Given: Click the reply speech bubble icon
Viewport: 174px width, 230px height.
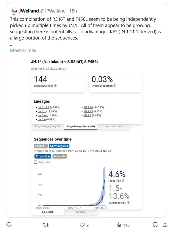Looking at the screenshot, I should (9, 225).
